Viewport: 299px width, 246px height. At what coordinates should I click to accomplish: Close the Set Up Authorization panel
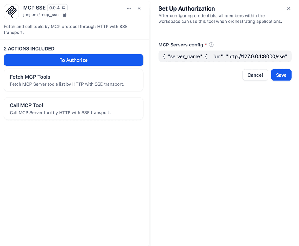(x=289, y=8)
